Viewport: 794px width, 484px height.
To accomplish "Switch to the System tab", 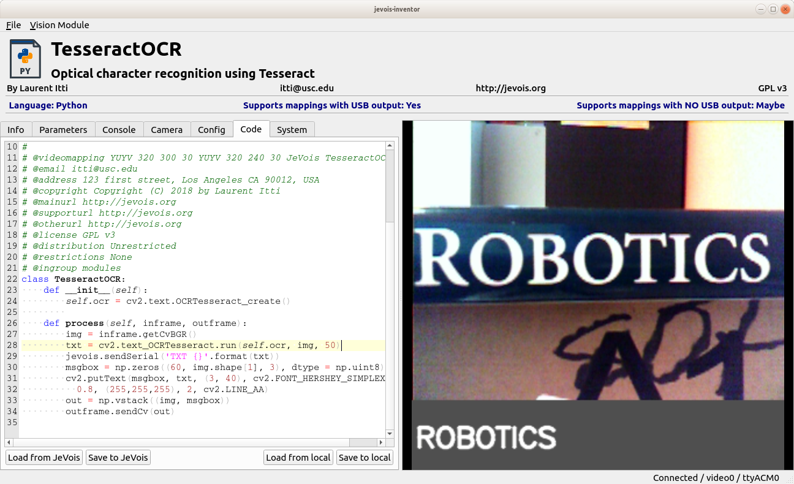I will pos(292,129).
